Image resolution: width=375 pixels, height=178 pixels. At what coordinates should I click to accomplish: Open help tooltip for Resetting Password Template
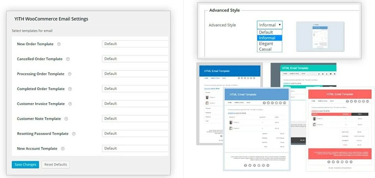74,134
